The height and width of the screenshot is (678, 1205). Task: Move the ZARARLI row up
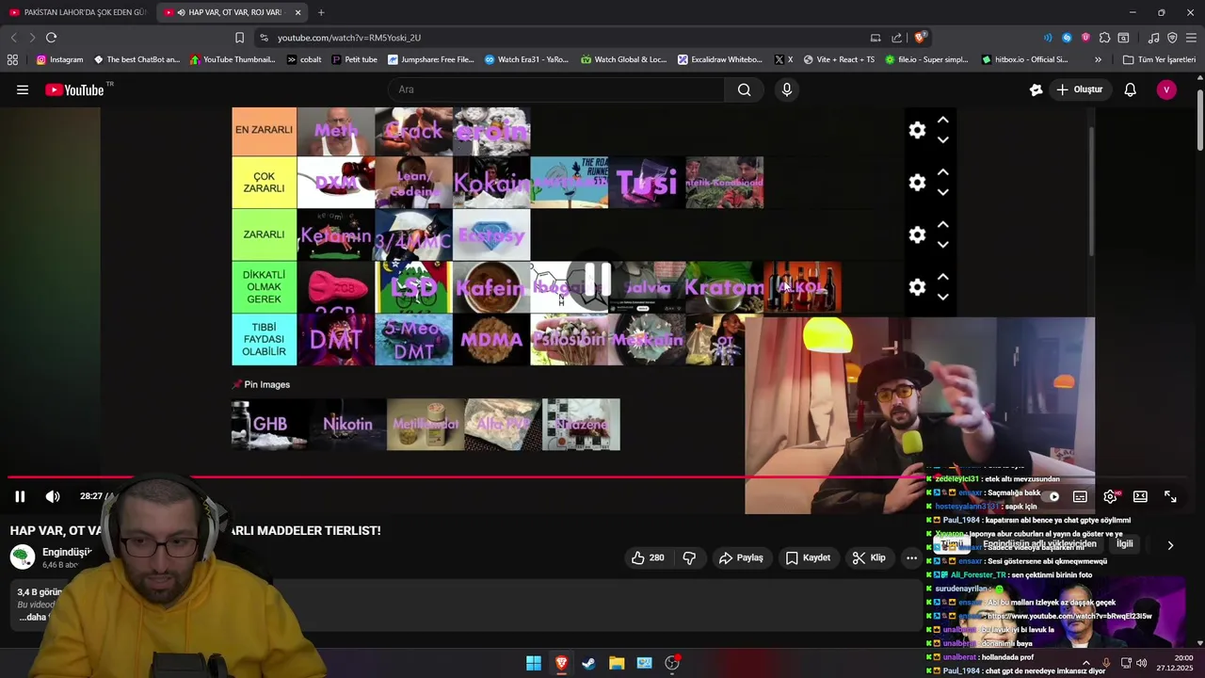tap(942, 224)
